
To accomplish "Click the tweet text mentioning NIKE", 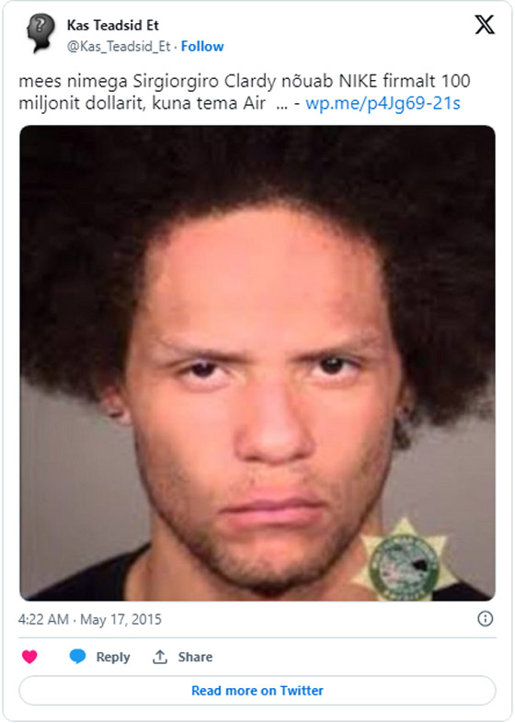I will (x=245, y=92).
